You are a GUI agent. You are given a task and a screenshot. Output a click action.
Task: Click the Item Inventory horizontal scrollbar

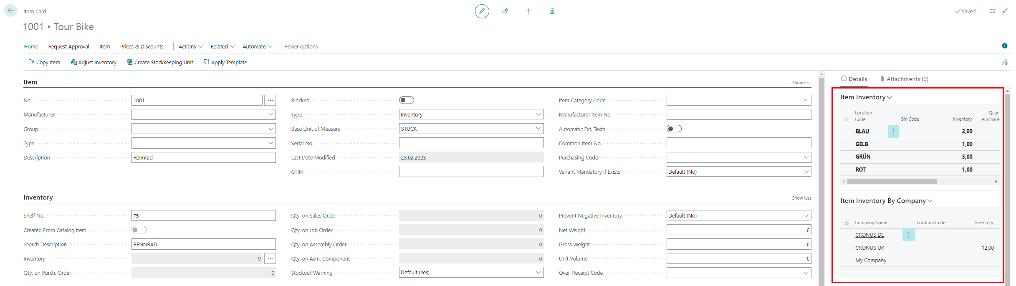892,181
